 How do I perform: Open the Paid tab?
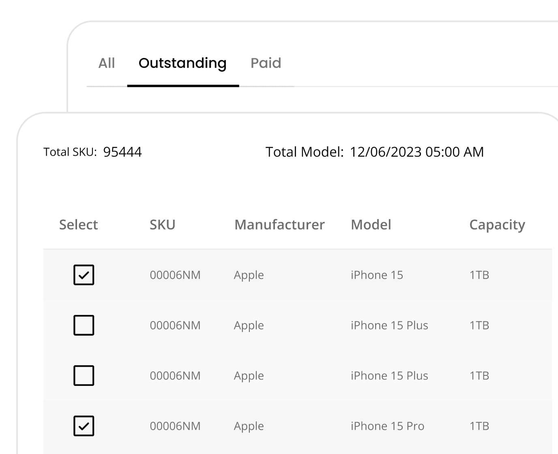[266, 63]
